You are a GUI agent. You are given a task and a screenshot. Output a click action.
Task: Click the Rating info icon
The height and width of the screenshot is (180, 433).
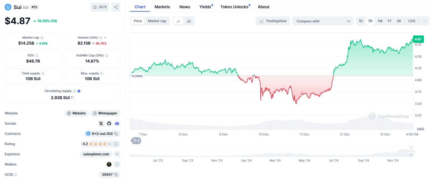click(x=116, y=144)
